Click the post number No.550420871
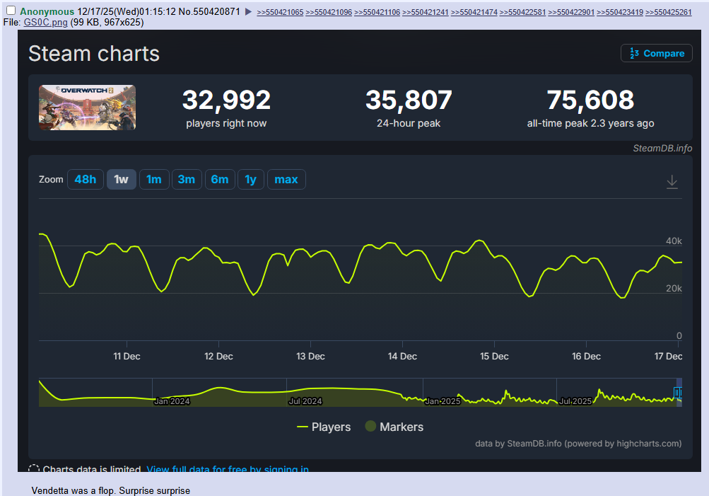 coord(209,12)
